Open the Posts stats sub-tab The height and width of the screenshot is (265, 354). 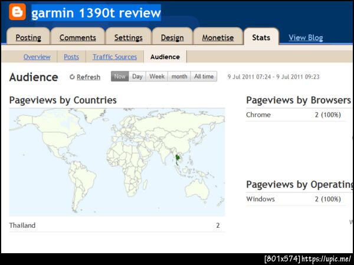tap(71, 57)
